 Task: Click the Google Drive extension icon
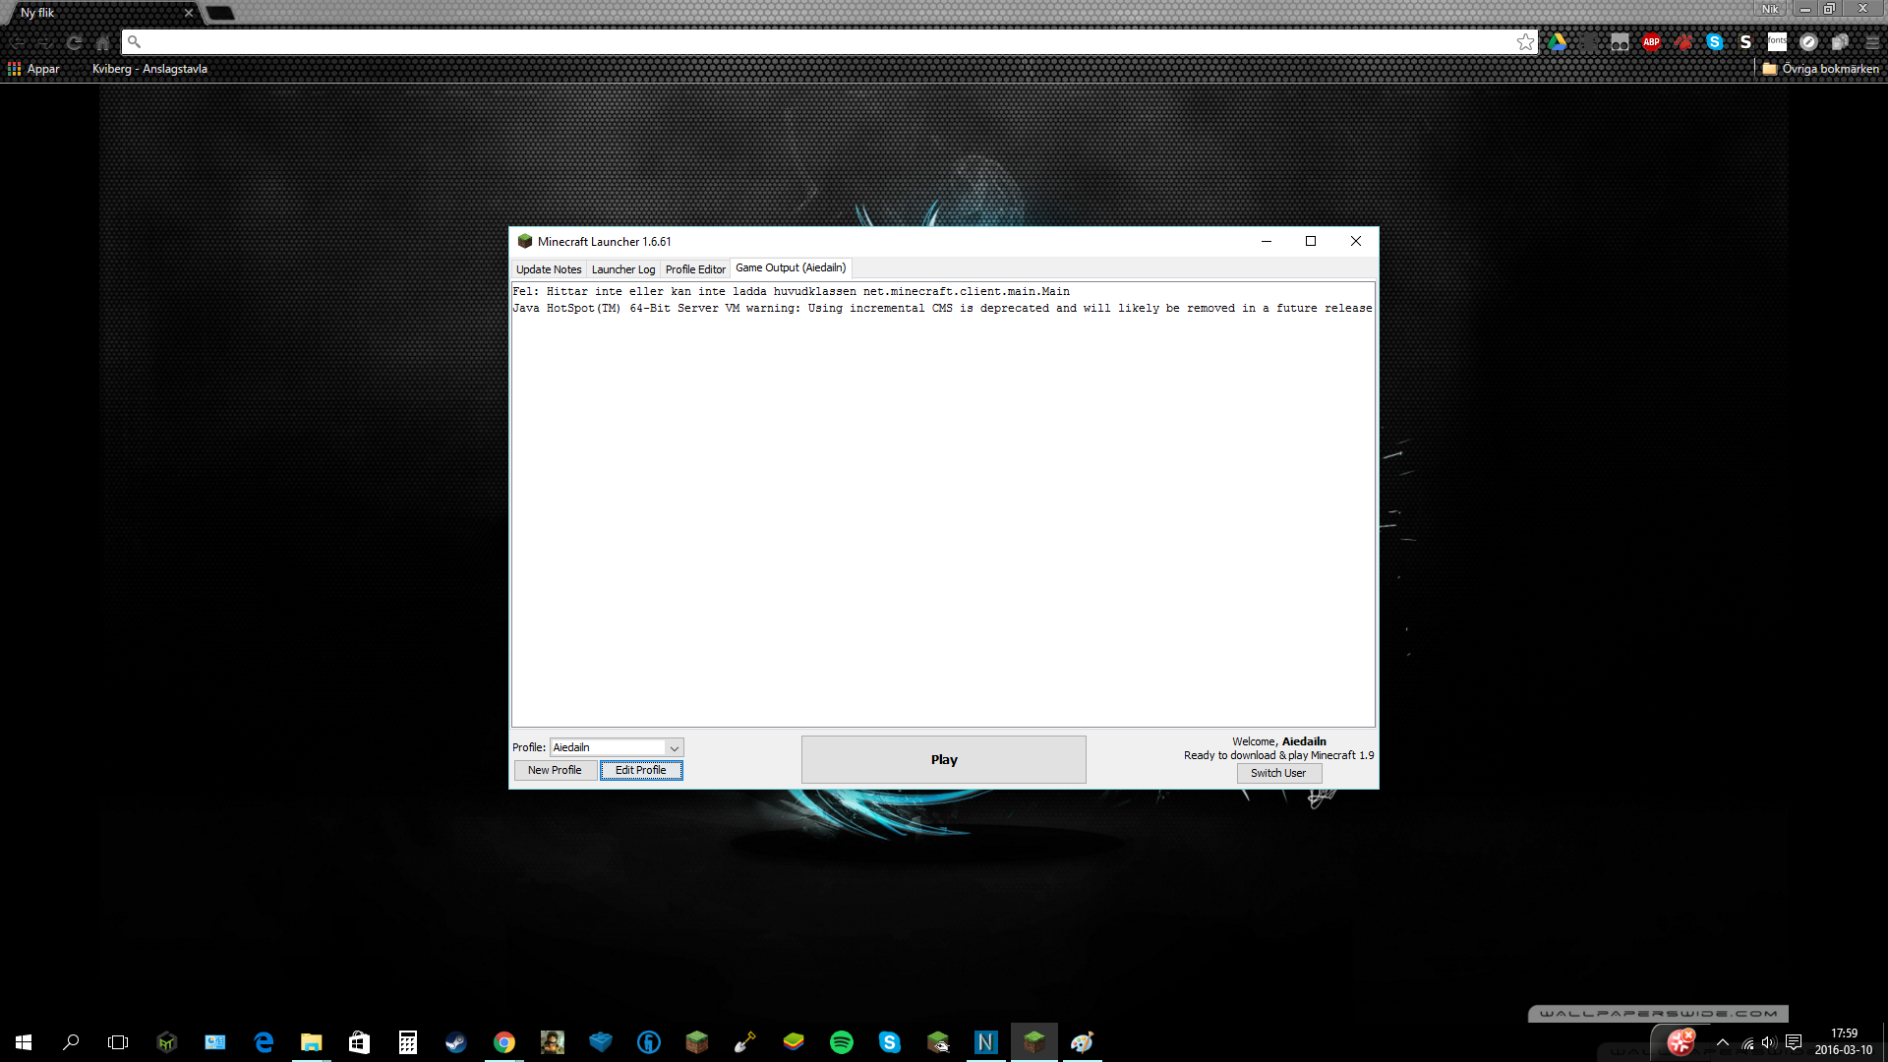pyautogui.click(x=1558, y=42)
